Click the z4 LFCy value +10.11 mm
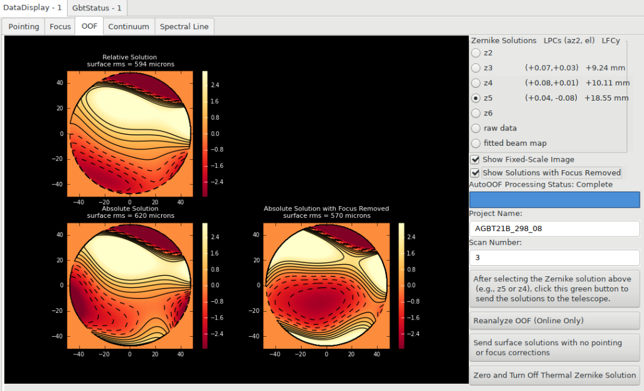 pyautogui.click(x=607, y=83)
